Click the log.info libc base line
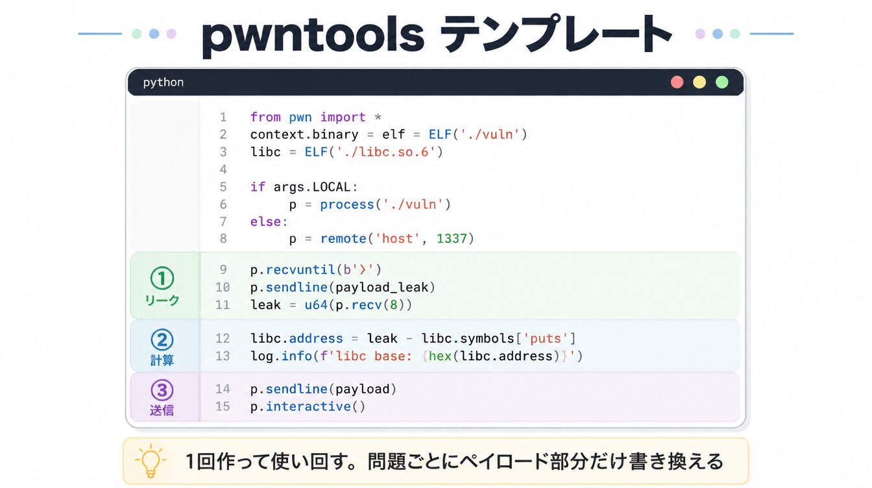The height and width of the screenshot is (488, 872). pos(417,356)
